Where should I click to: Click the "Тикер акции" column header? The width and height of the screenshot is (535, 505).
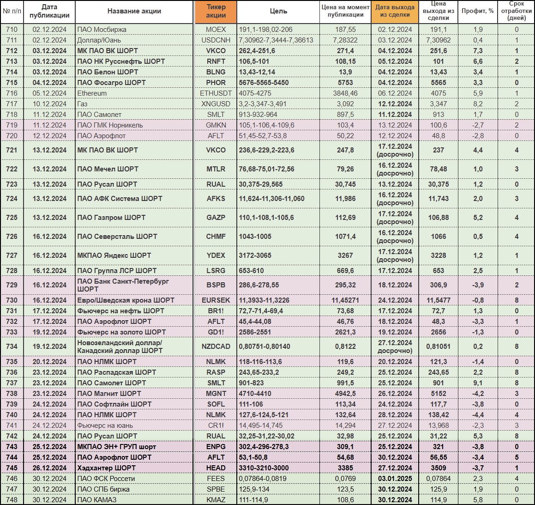point(216,11)
